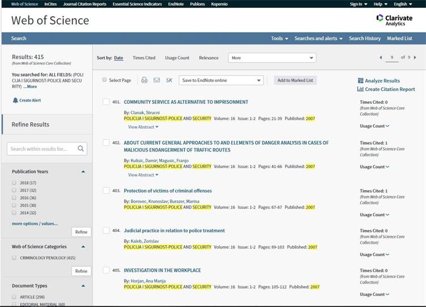
Task: Click the email envelope icon
Action: (x=157, y=80)
